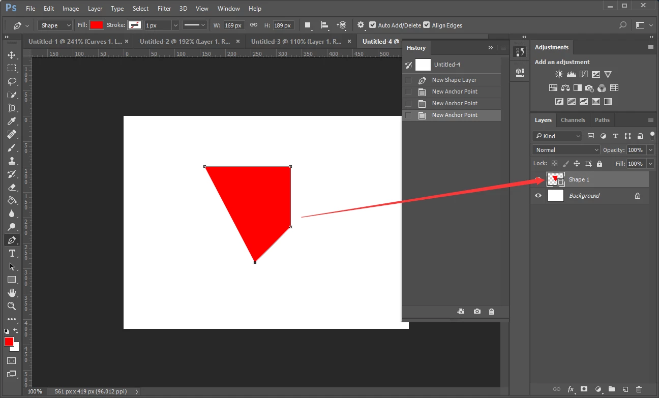This screenshot has height=398, width=659.
Task: Delete layer using Layers panel trash icon
Action: (639, 389)
